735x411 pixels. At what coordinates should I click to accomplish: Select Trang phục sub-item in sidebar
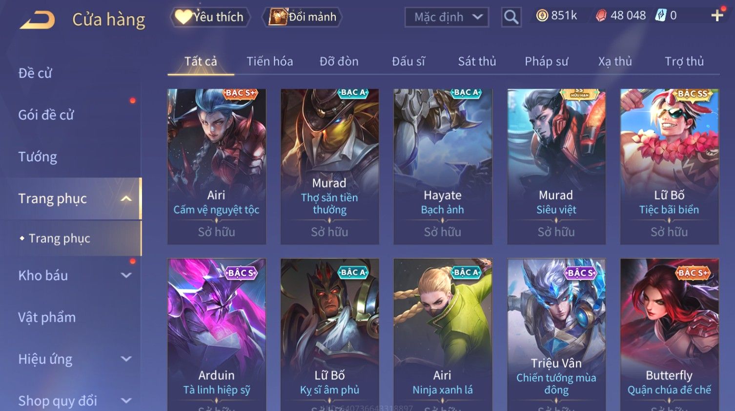click(60, 238)
